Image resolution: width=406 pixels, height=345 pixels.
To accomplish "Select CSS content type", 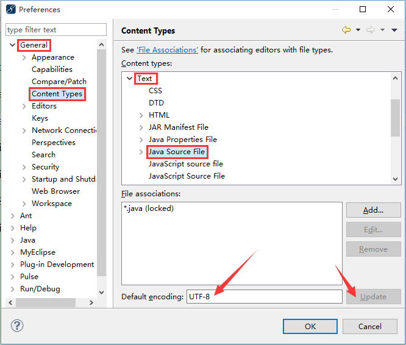I will pyautogui.click(x=155, y=91).
